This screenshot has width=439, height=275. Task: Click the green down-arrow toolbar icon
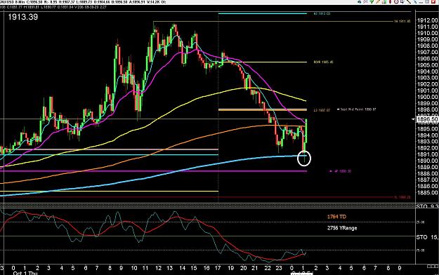(372, 1)
